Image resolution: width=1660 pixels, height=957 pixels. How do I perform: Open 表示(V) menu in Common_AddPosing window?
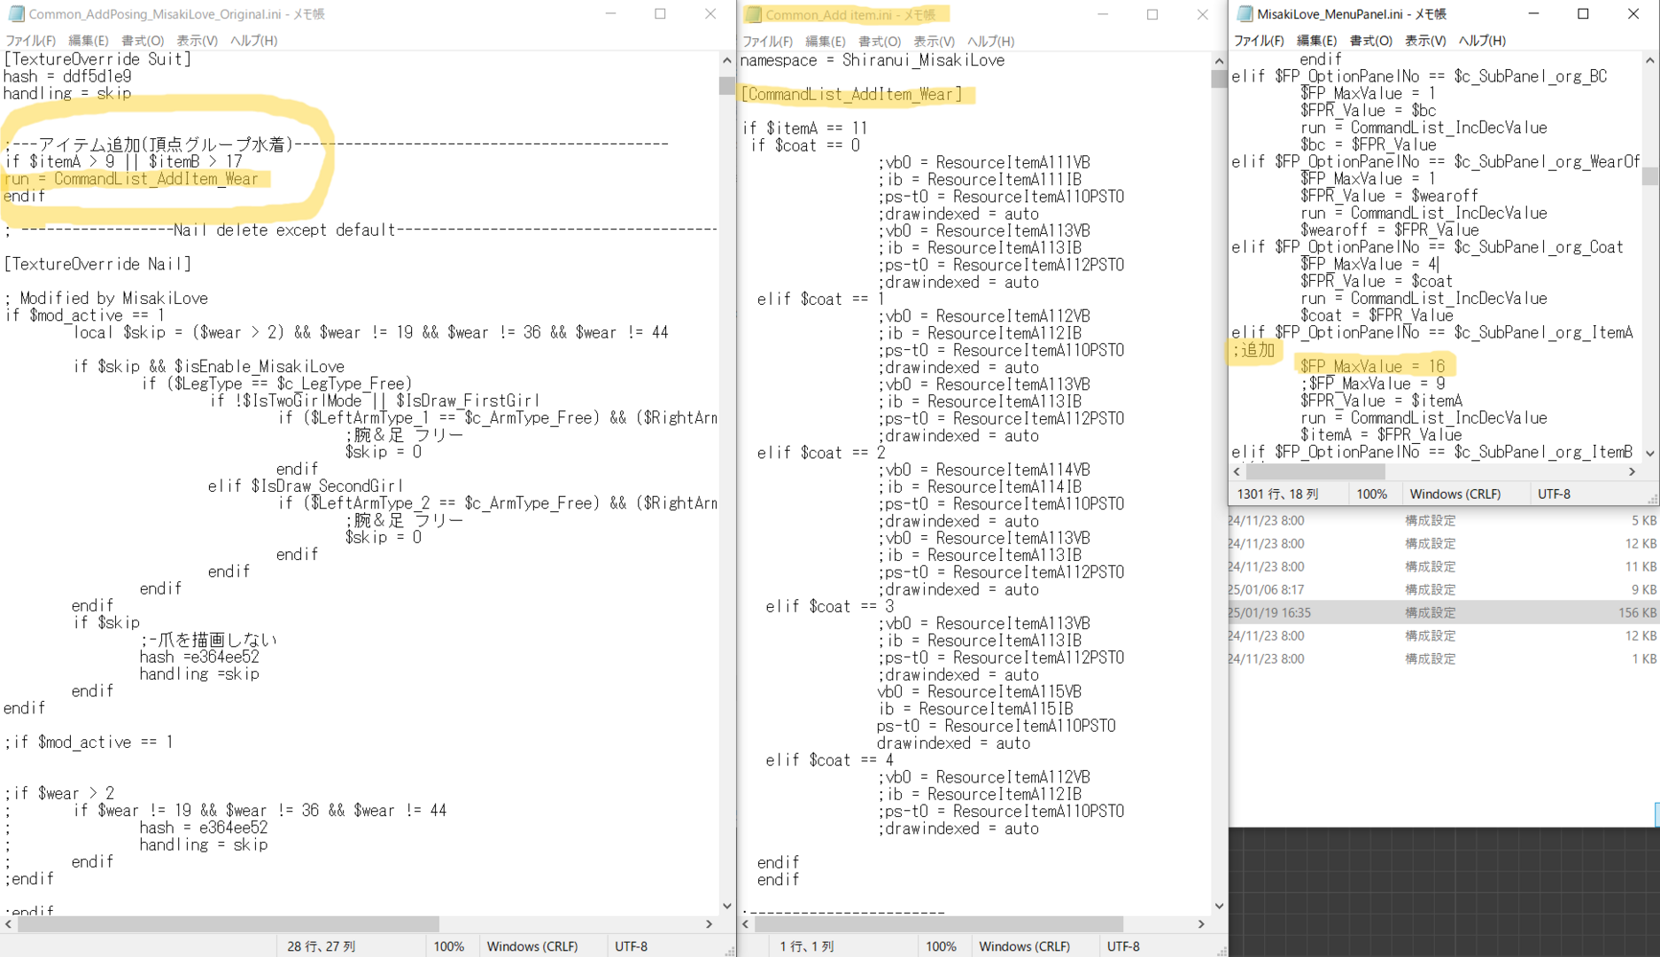coord(197,41)
